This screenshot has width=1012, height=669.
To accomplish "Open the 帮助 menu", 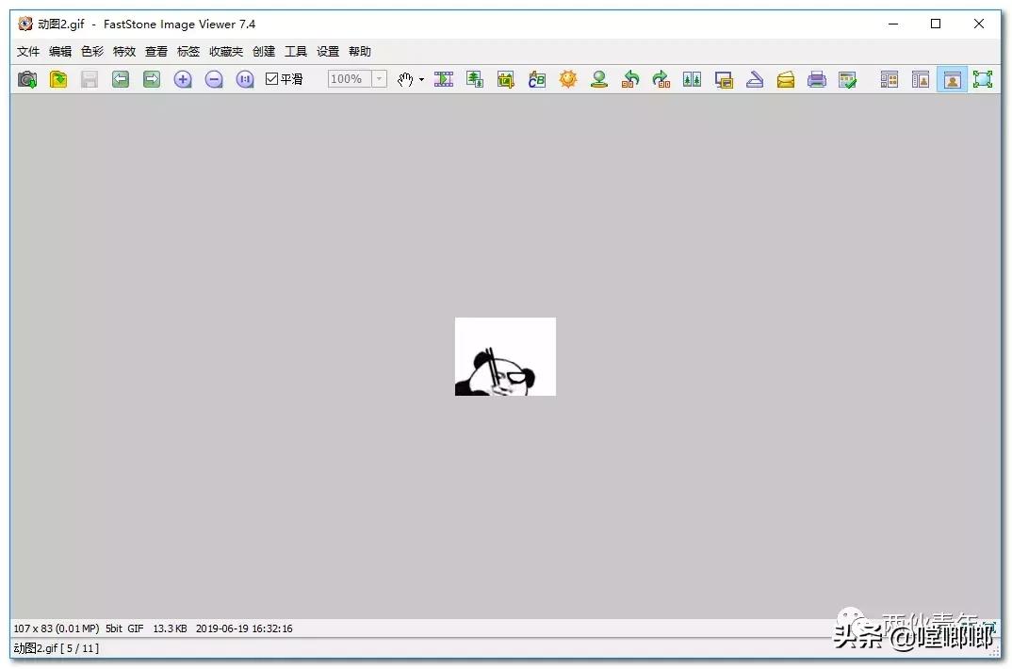I will coord(360,52).
